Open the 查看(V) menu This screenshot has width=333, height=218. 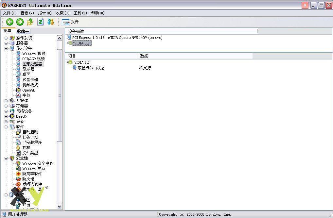(x=27, y=13)
